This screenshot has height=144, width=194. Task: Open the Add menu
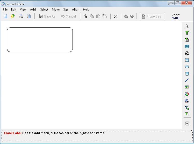pos(33,10)
